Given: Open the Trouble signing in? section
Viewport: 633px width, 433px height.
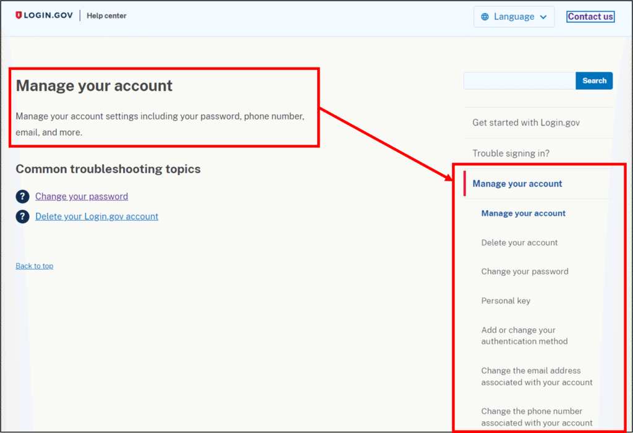Looking at the screenshot, I should tap(511, 153).
